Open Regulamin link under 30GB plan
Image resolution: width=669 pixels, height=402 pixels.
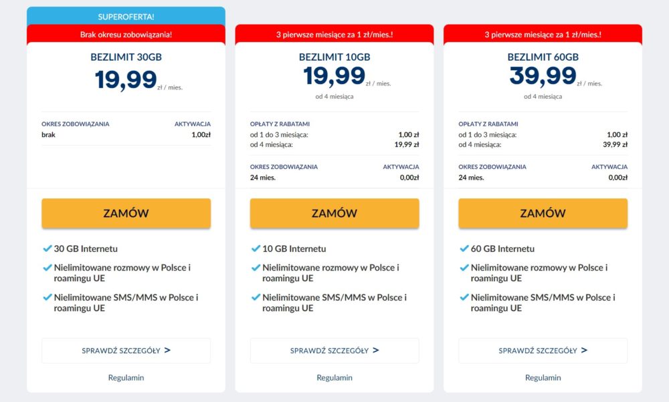(126, 378)
